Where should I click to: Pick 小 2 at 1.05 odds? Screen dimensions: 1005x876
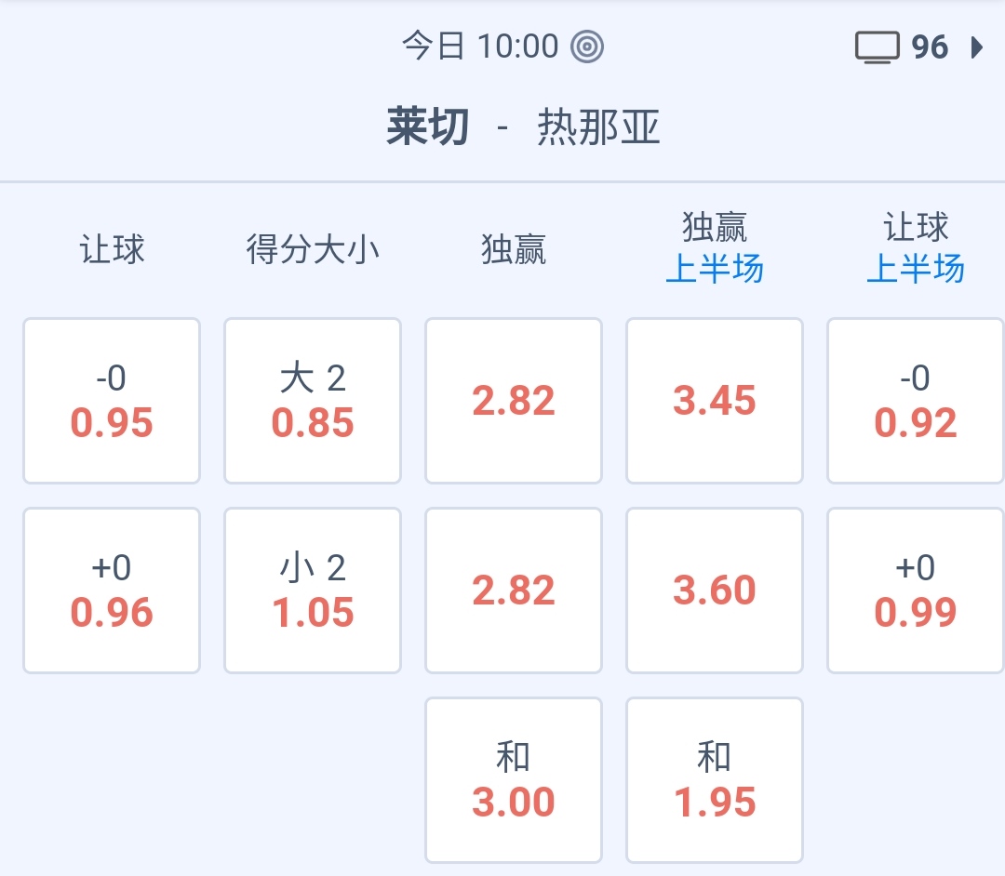click(x=313, y=591)
